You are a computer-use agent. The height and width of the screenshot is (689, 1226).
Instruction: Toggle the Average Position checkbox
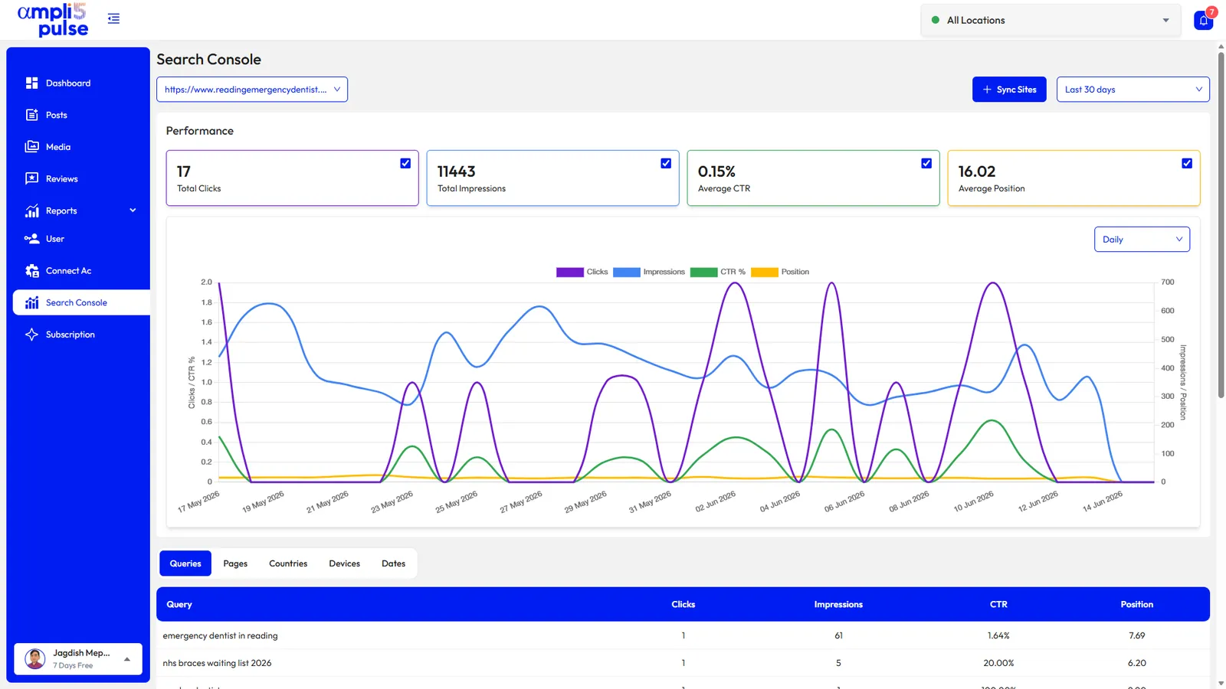[x=1187, y=163]
